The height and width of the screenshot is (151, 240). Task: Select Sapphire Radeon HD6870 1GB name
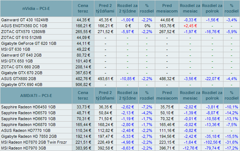click(x=28, y=125)
